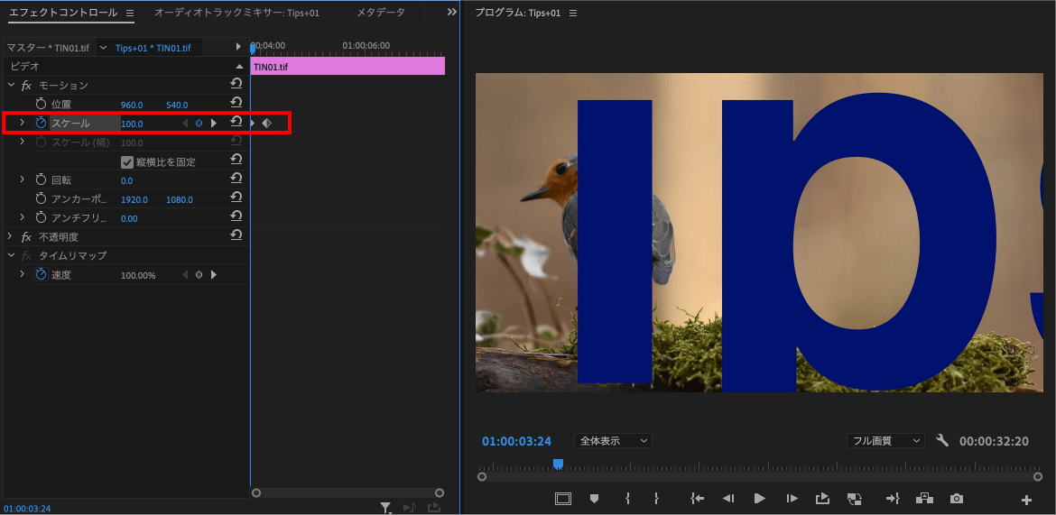
Task: Select Tips+01 * TIN01.tif tab
Action: coord(153,48)
